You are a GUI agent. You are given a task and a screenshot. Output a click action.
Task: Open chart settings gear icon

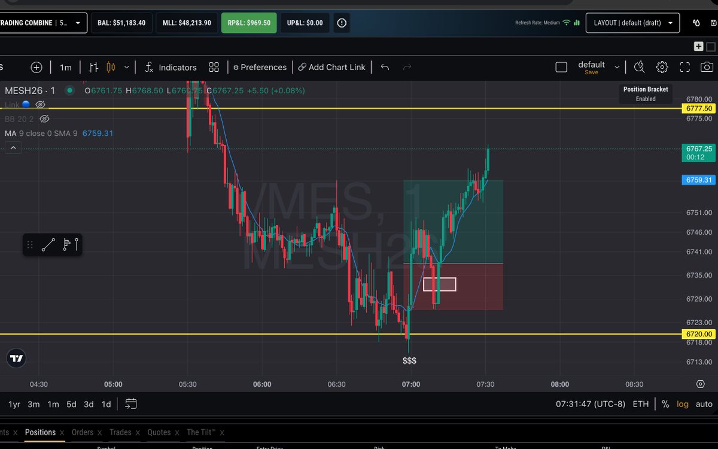click(662, 67)
